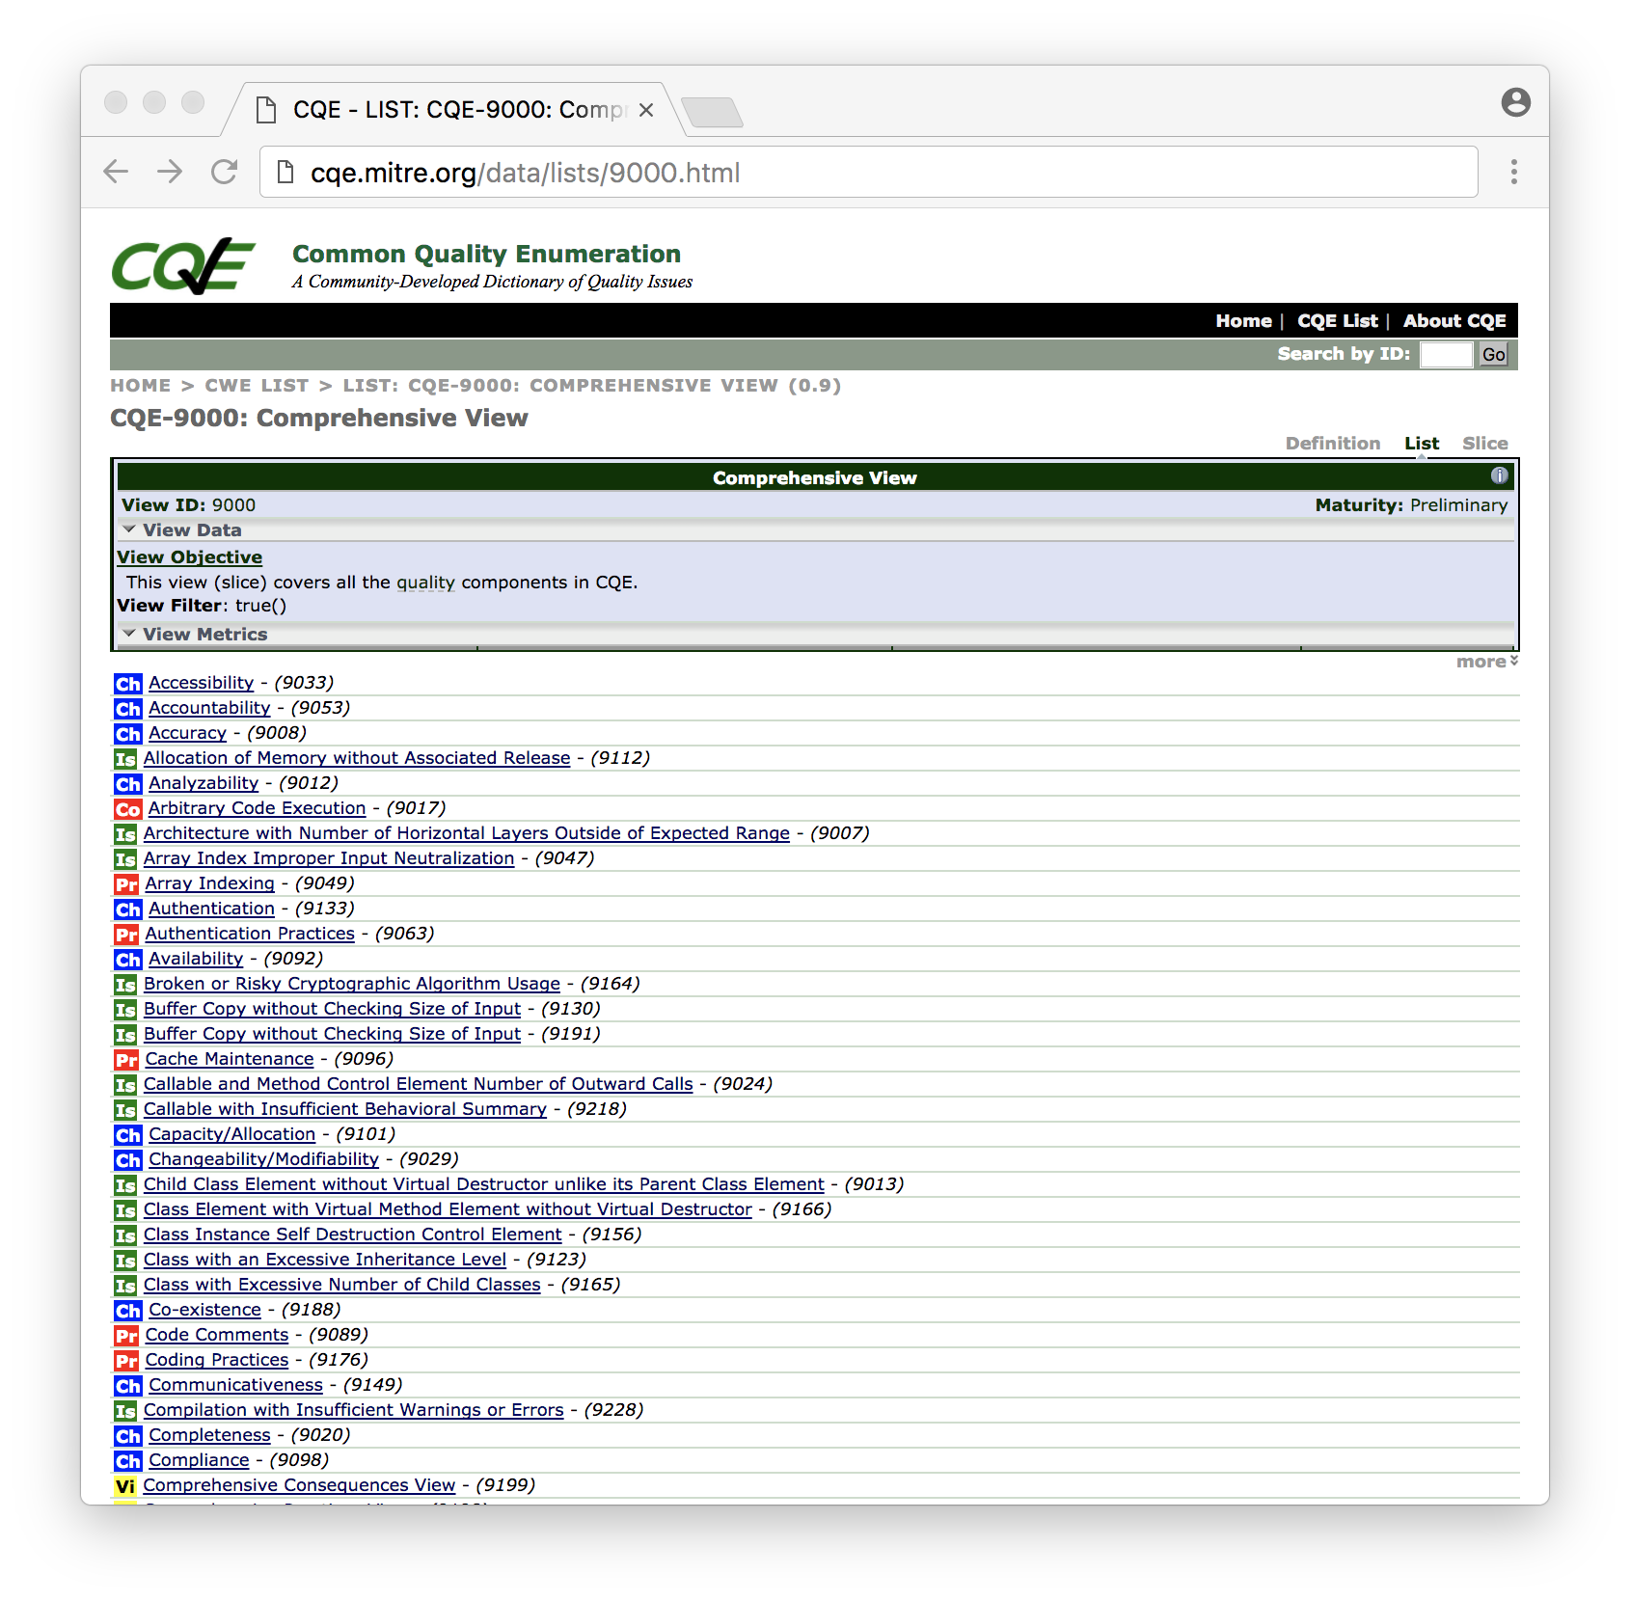Viewport: 1630px width, 1601px height.
Task: Click the red Pr icon beside Cache Maintenance
Action: tap(126, 1060)
